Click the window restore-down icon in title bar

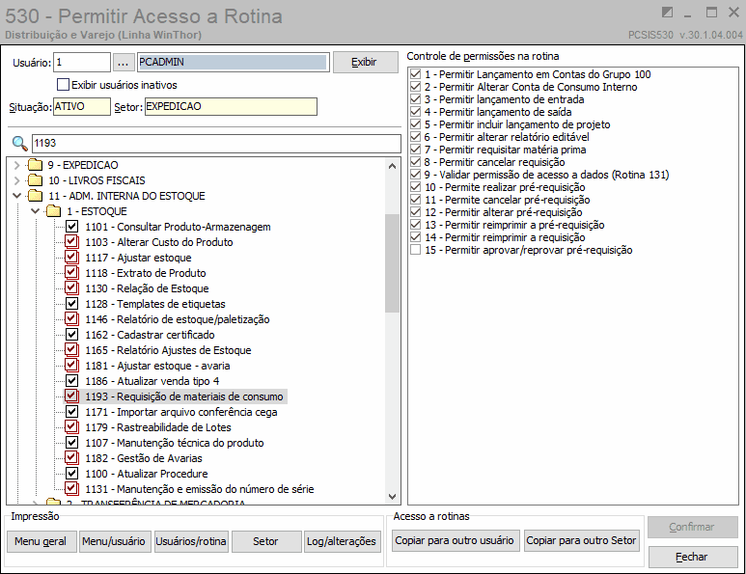[667, 12]
